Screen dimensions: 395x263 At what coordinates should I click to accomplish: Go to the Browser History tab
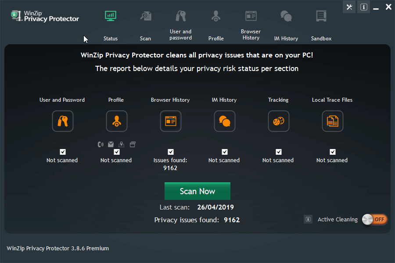tap(251, 25)
